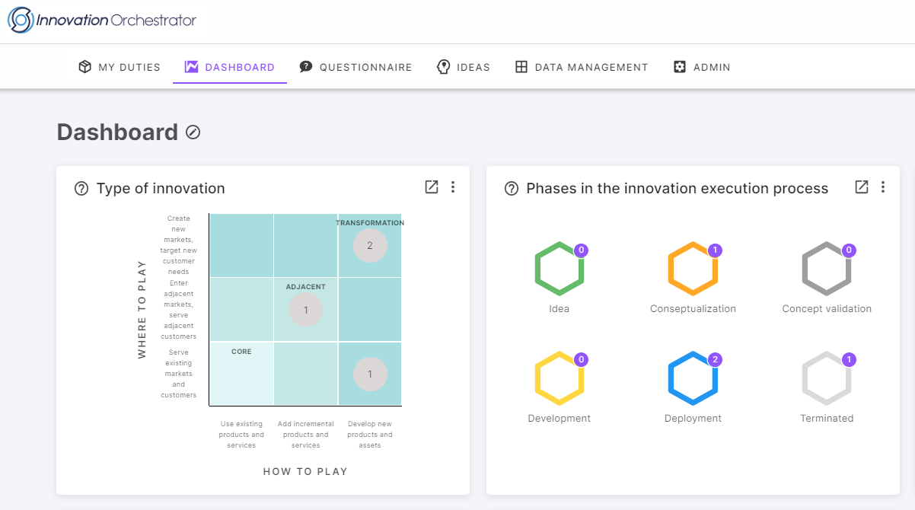
Task: Click the Concept validation phase label
Action: pyautogui.click(x=827, y=309)
